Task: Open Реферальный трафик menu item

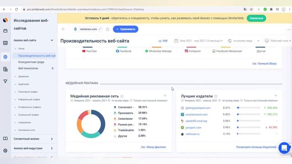Action: tap(29, 99)
